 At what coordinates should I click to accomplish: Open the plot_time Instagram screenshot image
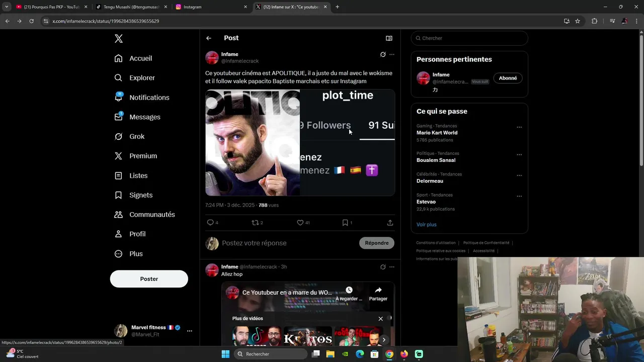click(x=348, y=143)
